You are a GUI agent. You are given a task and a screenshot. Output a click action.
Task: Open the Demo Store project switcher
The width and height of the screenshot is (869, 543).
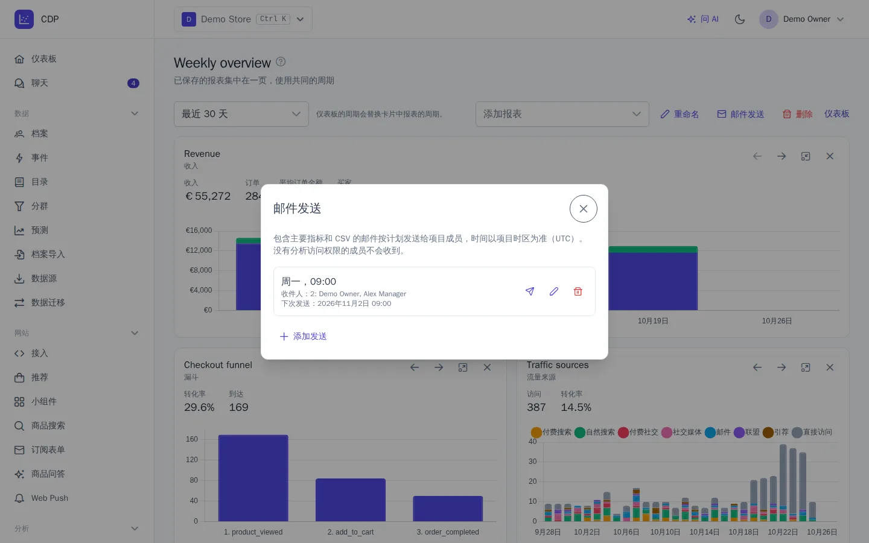243,19
